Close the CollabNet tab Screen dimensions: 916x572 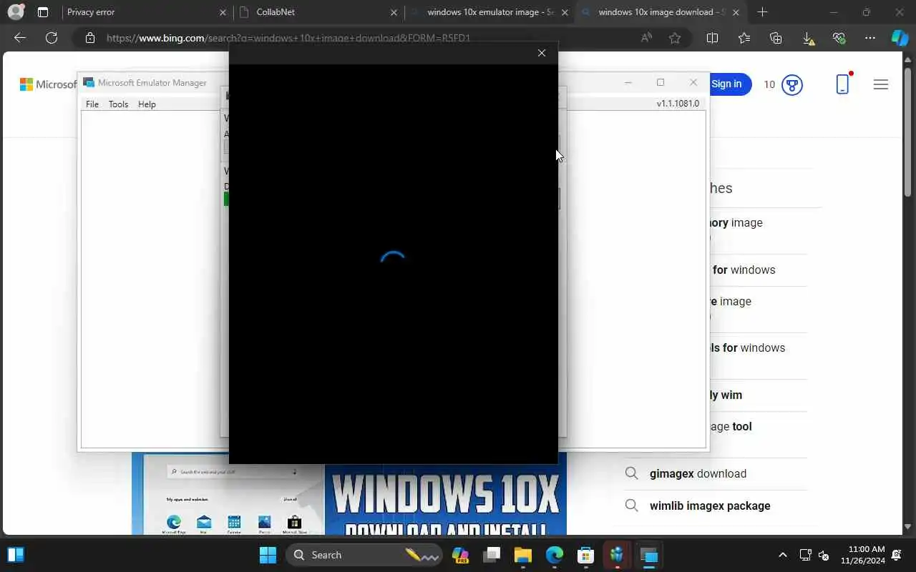pos(394,12)
